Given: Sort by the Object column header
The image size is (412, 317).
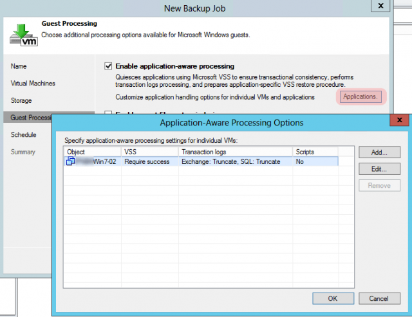Looking at the screenshot, I should click(x=92, y=152).
